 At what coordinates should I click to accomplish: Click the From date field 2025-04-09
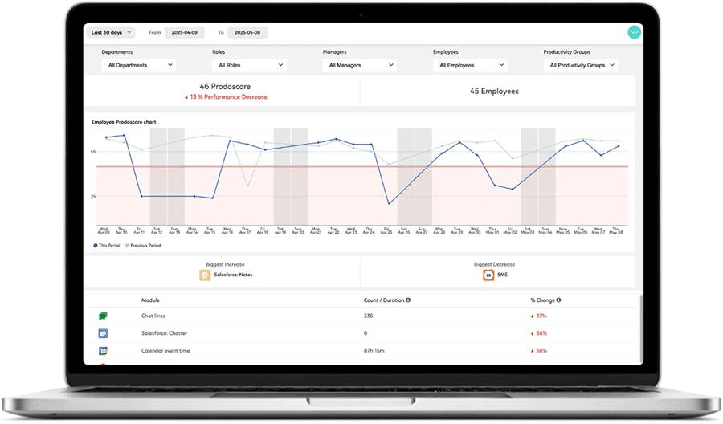185,32
